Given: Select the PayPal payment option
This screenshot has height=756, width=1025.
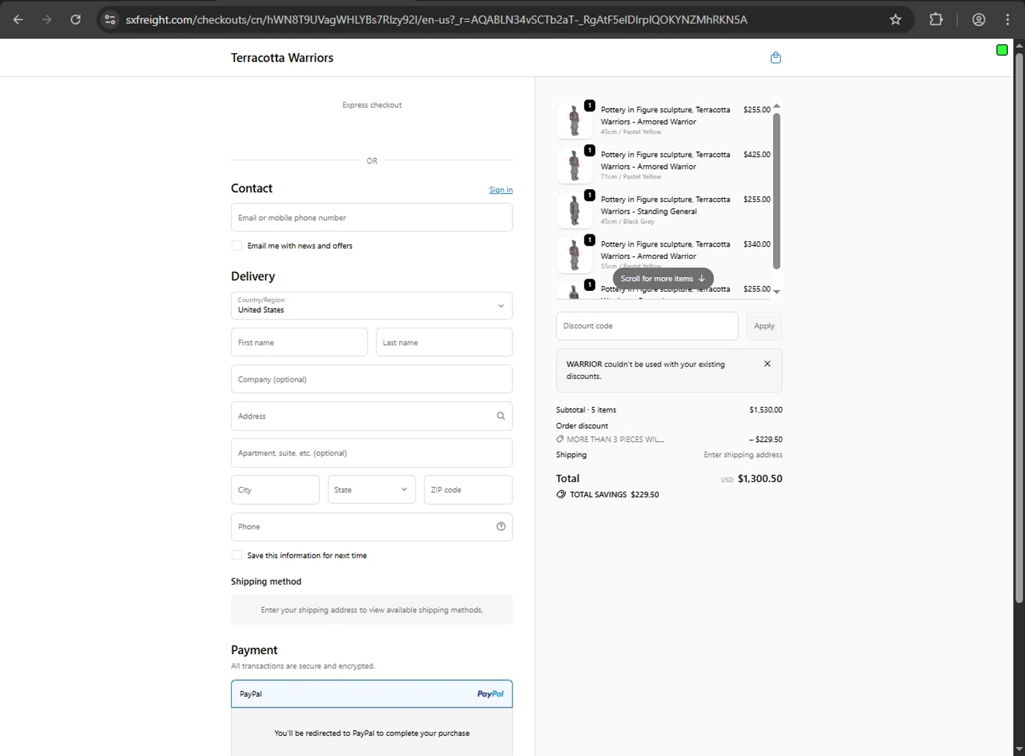Looking at the screenshot, I should pyautogui.click(x=372, y=694).
